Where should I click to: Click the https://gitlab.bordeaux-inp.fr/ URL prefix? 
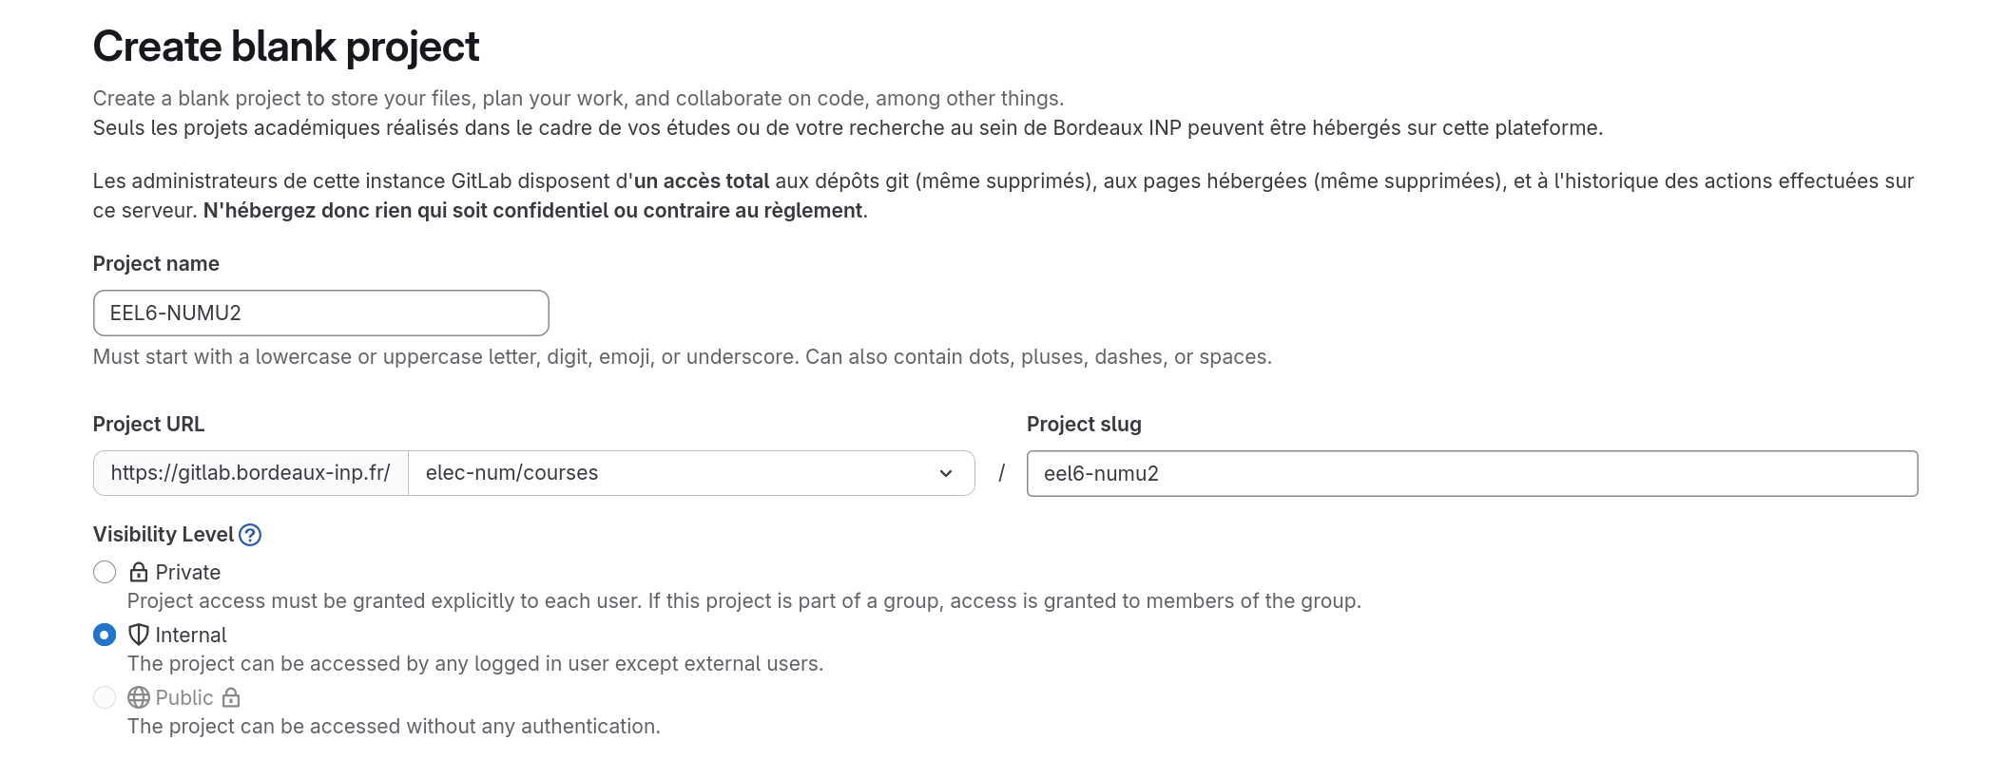250,473
